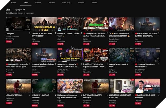Image resolution: width=166 pixels, height=108 pixels.
Task: Open LINEAGE W RILIS!! SEROK CUANNN title
Action: (146, 35)
